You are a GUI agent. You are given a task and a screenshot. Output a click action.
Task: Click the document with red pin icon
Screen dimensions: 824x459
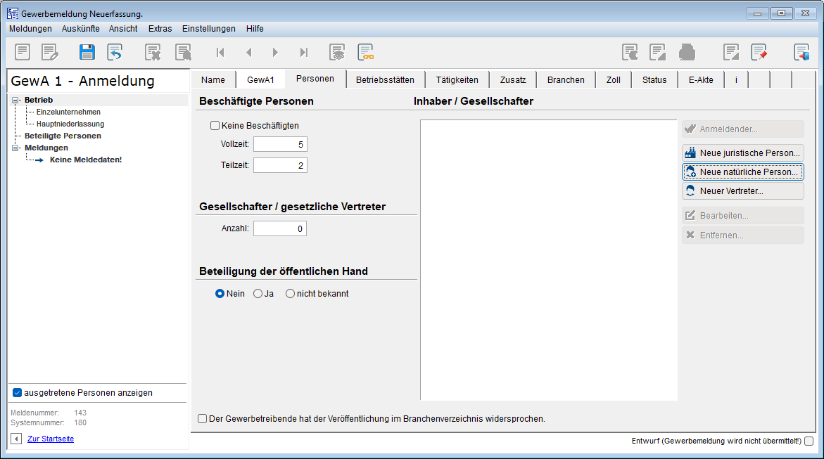click(759, 52)
